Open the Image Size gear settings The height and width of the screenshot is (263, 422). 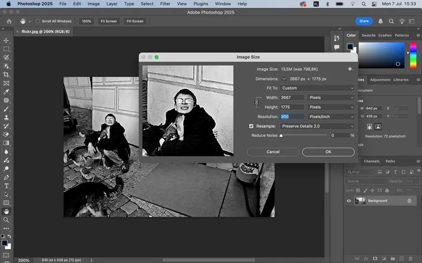350,69
